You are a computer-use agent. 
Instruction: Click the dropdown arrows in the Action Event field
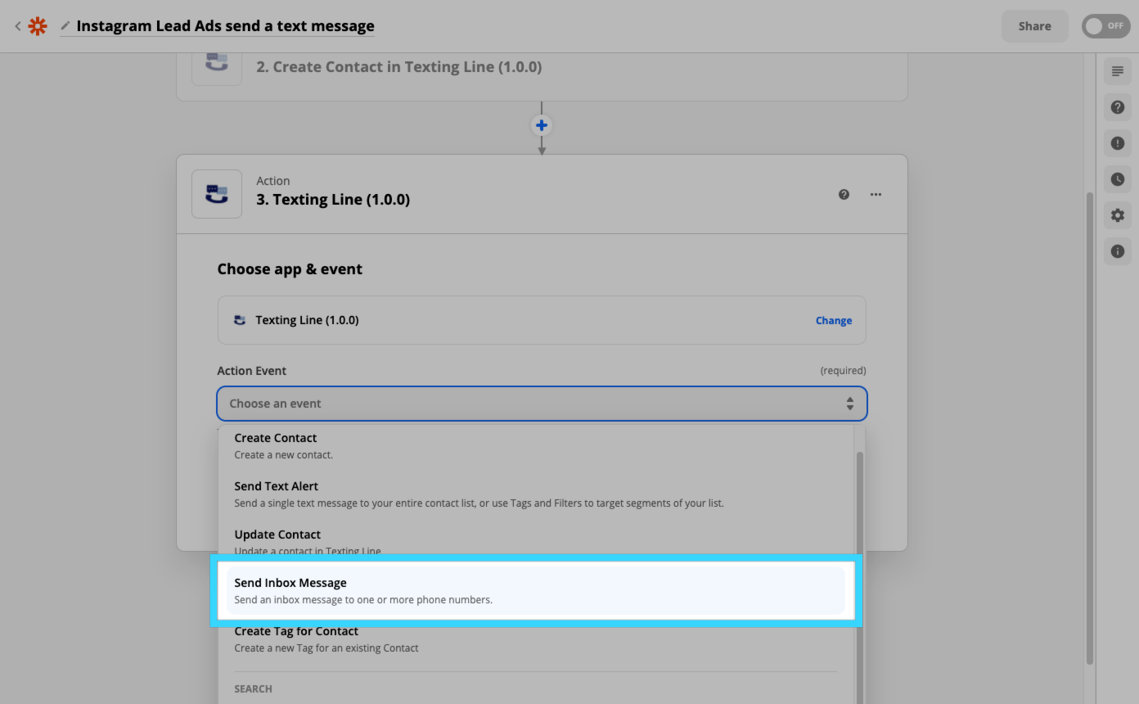(x=850, y=404)
